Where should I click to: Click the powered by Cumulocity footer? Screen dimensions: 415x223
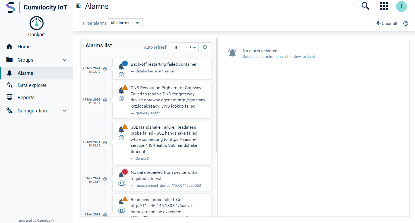[x=36, y=221]
